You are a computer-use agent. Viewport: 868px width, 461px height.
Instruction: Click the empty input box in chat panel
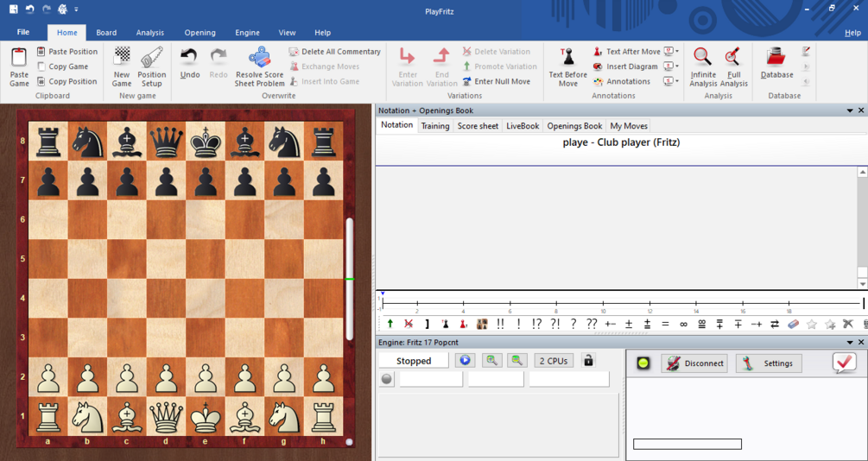(687, 444)
